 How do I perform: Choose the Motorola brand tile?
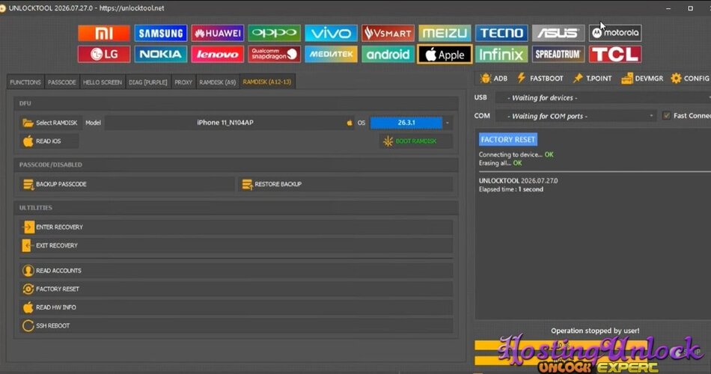[x=615, y=33]
